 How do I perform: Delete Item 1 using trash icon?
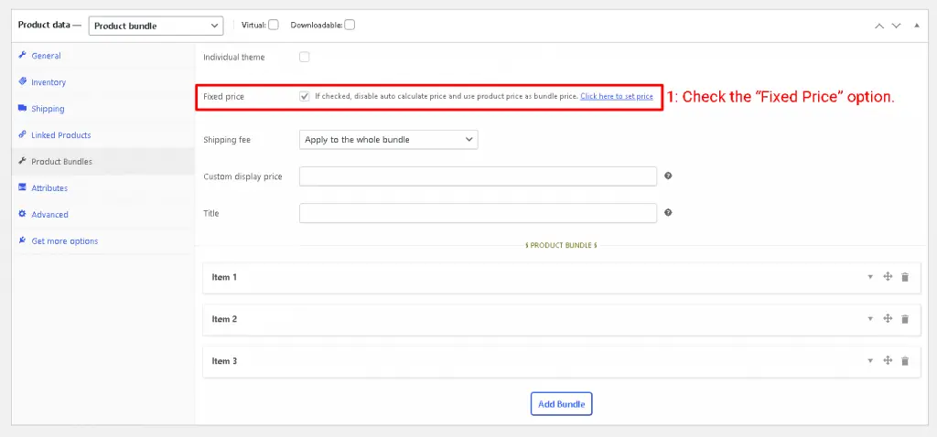905,277
